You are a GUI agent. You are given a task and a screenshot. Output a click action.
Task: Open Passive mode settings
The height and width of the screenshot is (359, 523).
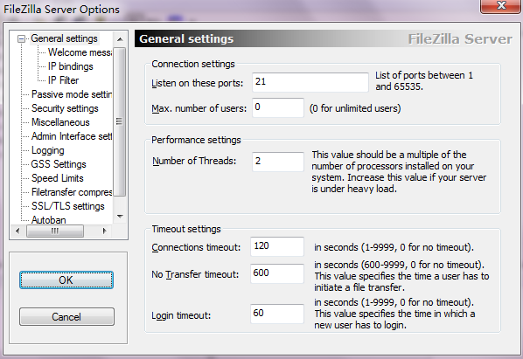click(72, 94)
